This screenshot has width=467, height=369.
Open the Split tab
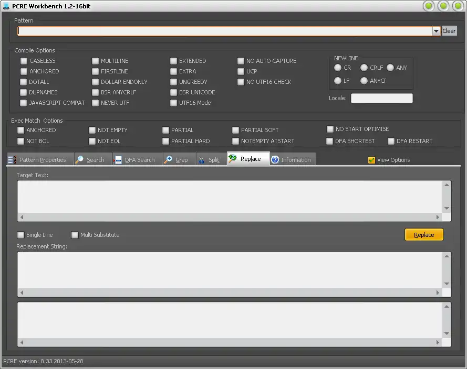(211, 159)
